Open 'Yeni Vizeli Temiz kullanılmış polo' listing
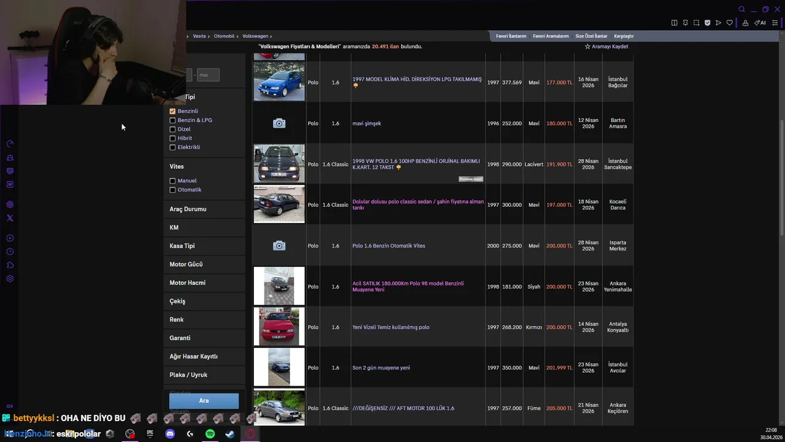This screenshot has height=442, width=785. pyautogui.click(x=391, y=327)
